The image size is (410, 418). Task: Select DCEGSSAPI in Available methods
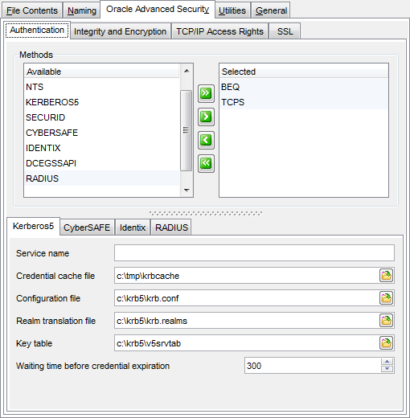click(102, 163)
